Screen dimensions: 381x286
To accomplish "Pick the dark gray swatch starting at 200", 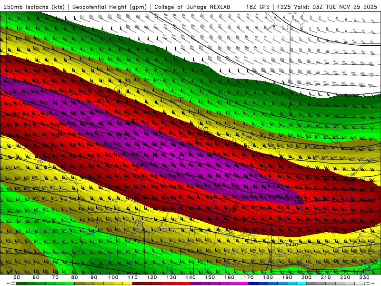I will (x=311, y=283).
